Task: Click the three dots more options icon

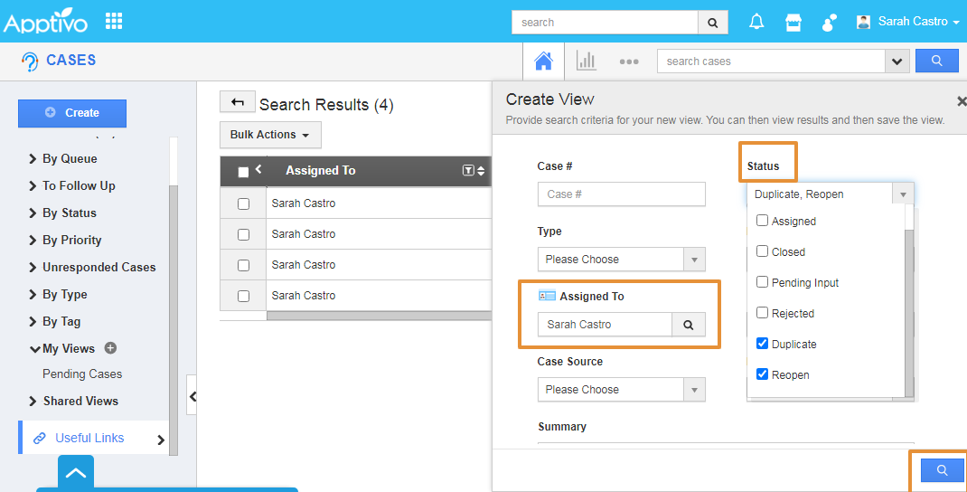Action: 629,61
